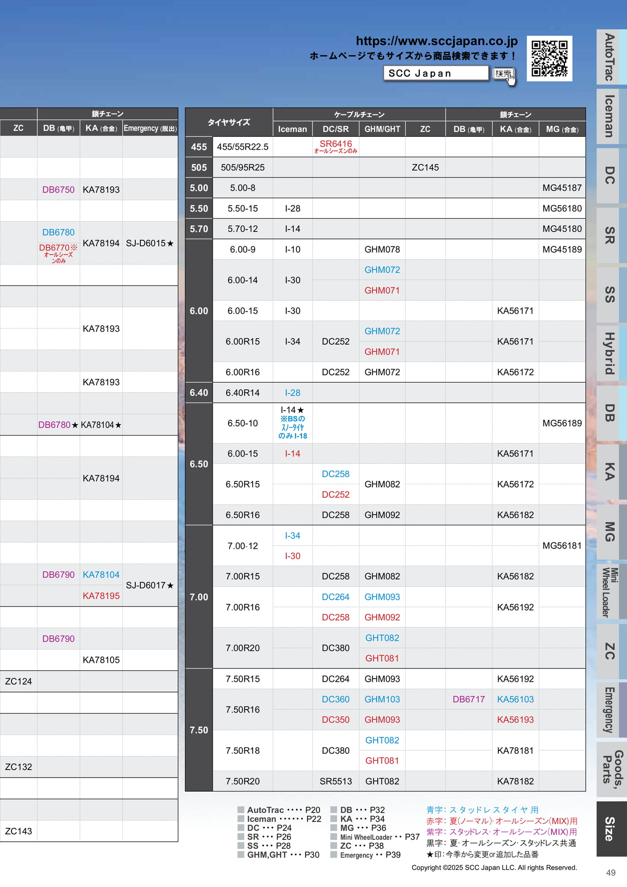Select the red KA56193 cell
Screen dimensions: 627x887
pyautogui.click(x=515, y=720)
